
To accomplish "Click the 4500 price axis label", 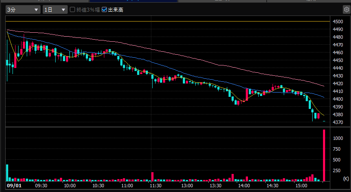I will (x=338, y=22).
